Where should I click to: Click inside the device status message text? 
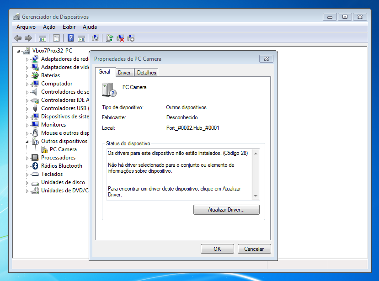pyautogui.click(x=179, y=174)
